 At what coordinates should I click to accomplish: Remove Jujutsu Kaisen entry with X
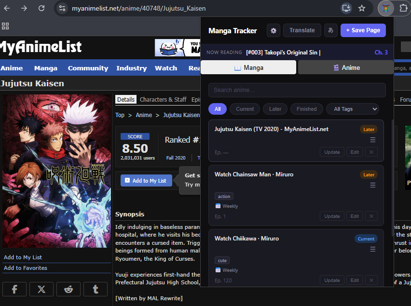[371, 152]
